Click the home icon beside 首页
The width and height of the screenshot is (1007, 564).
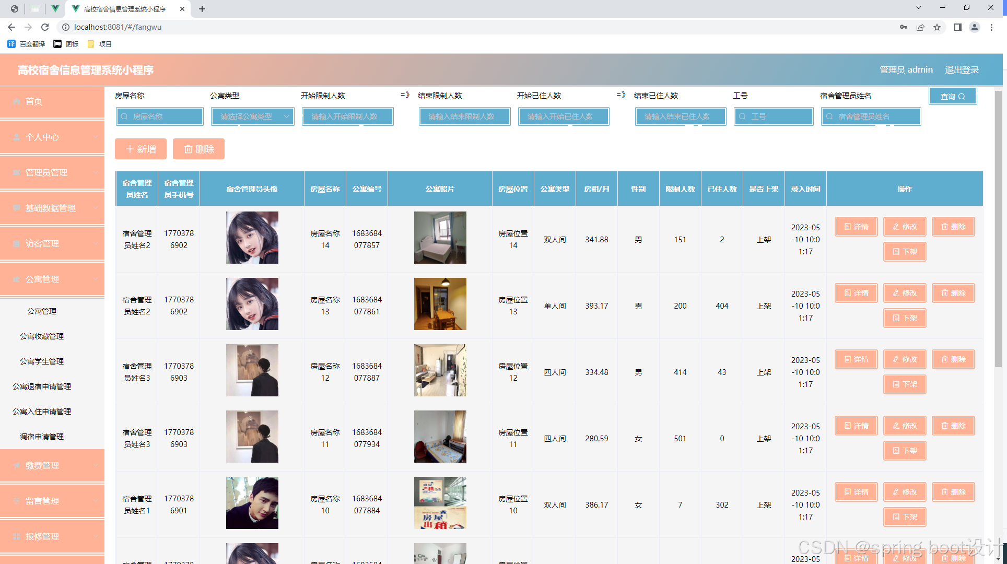coord(17,101)
